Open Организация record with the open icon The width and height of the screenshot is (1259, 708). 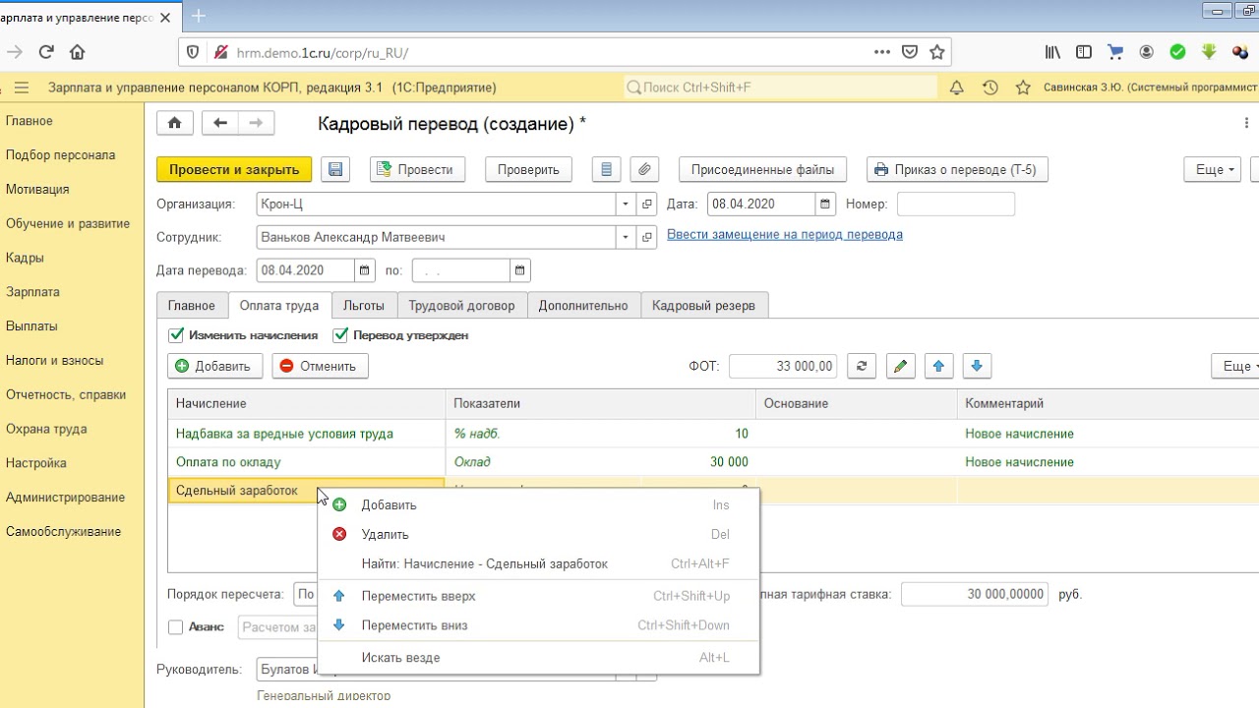tap(647, 204)
